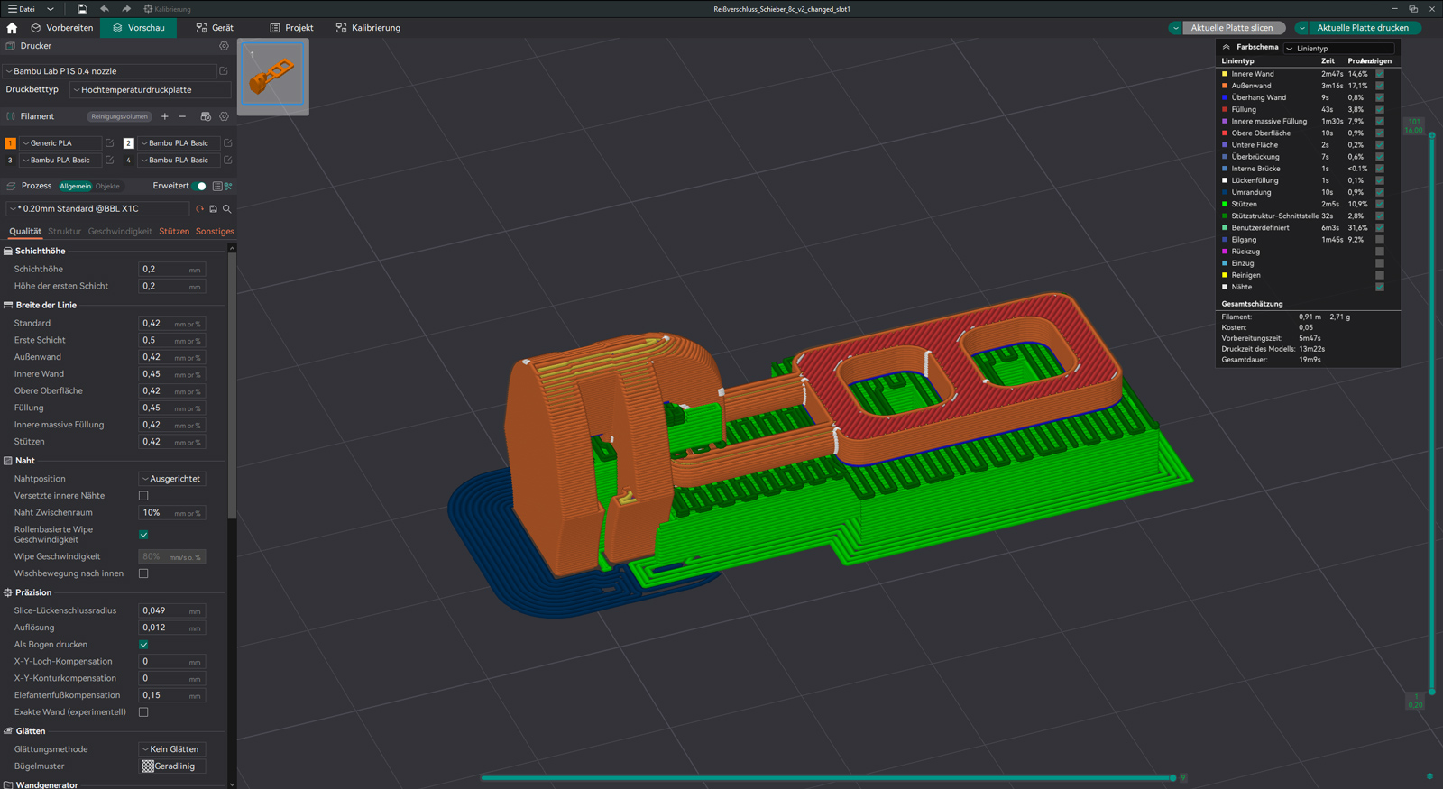Image resolution: width=1443 pixels, height=789 pixels.
Task: Enable Wischbewegung nach innen checkbox
Action: tap(143, 573)
